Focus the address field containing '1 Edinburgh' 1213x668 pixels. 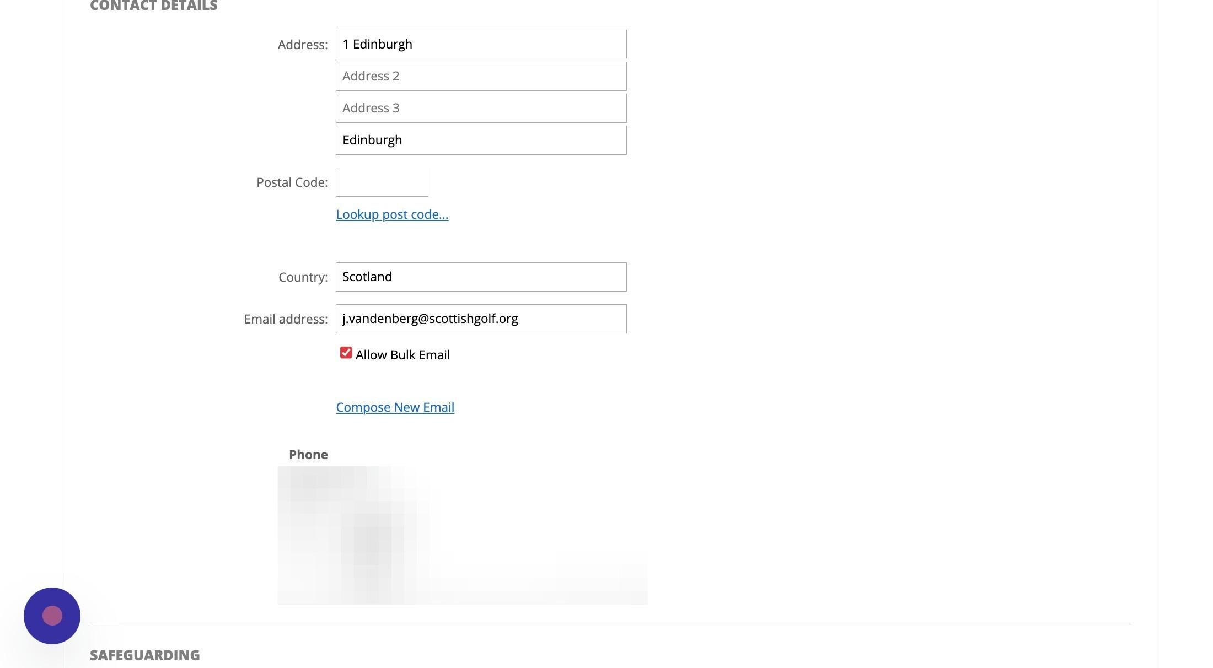coord(481,44)
